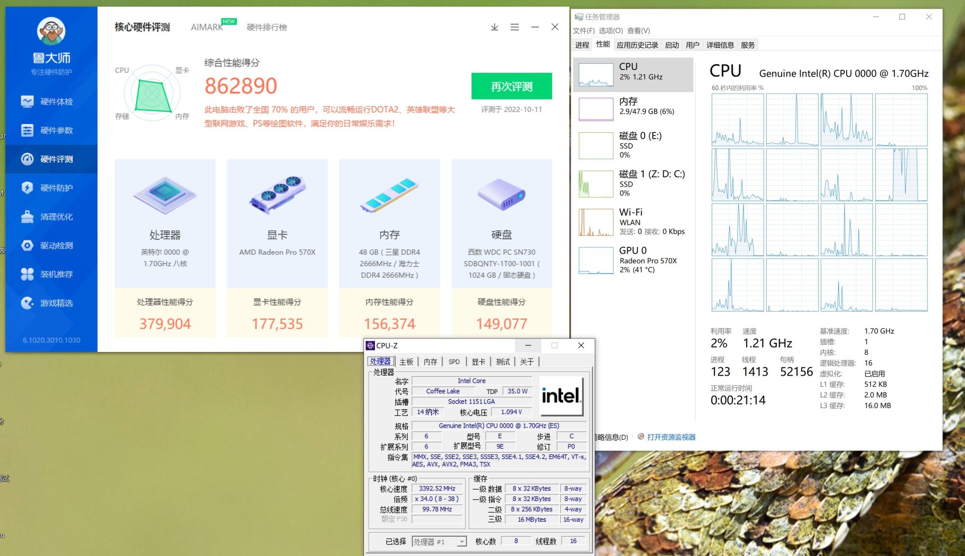The width and height of the screenshot is (965, 556).
Task: Switch to AIMARK tab
Action: [207, 27]
